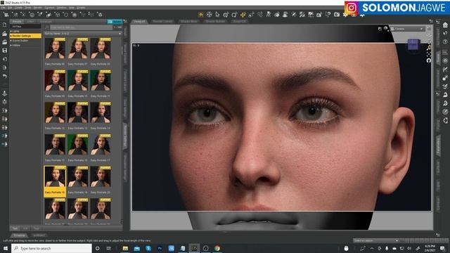This screenshot has width=450, height=253.
Task: Open File Explorer from taskbar
Action: coord(125,248)
